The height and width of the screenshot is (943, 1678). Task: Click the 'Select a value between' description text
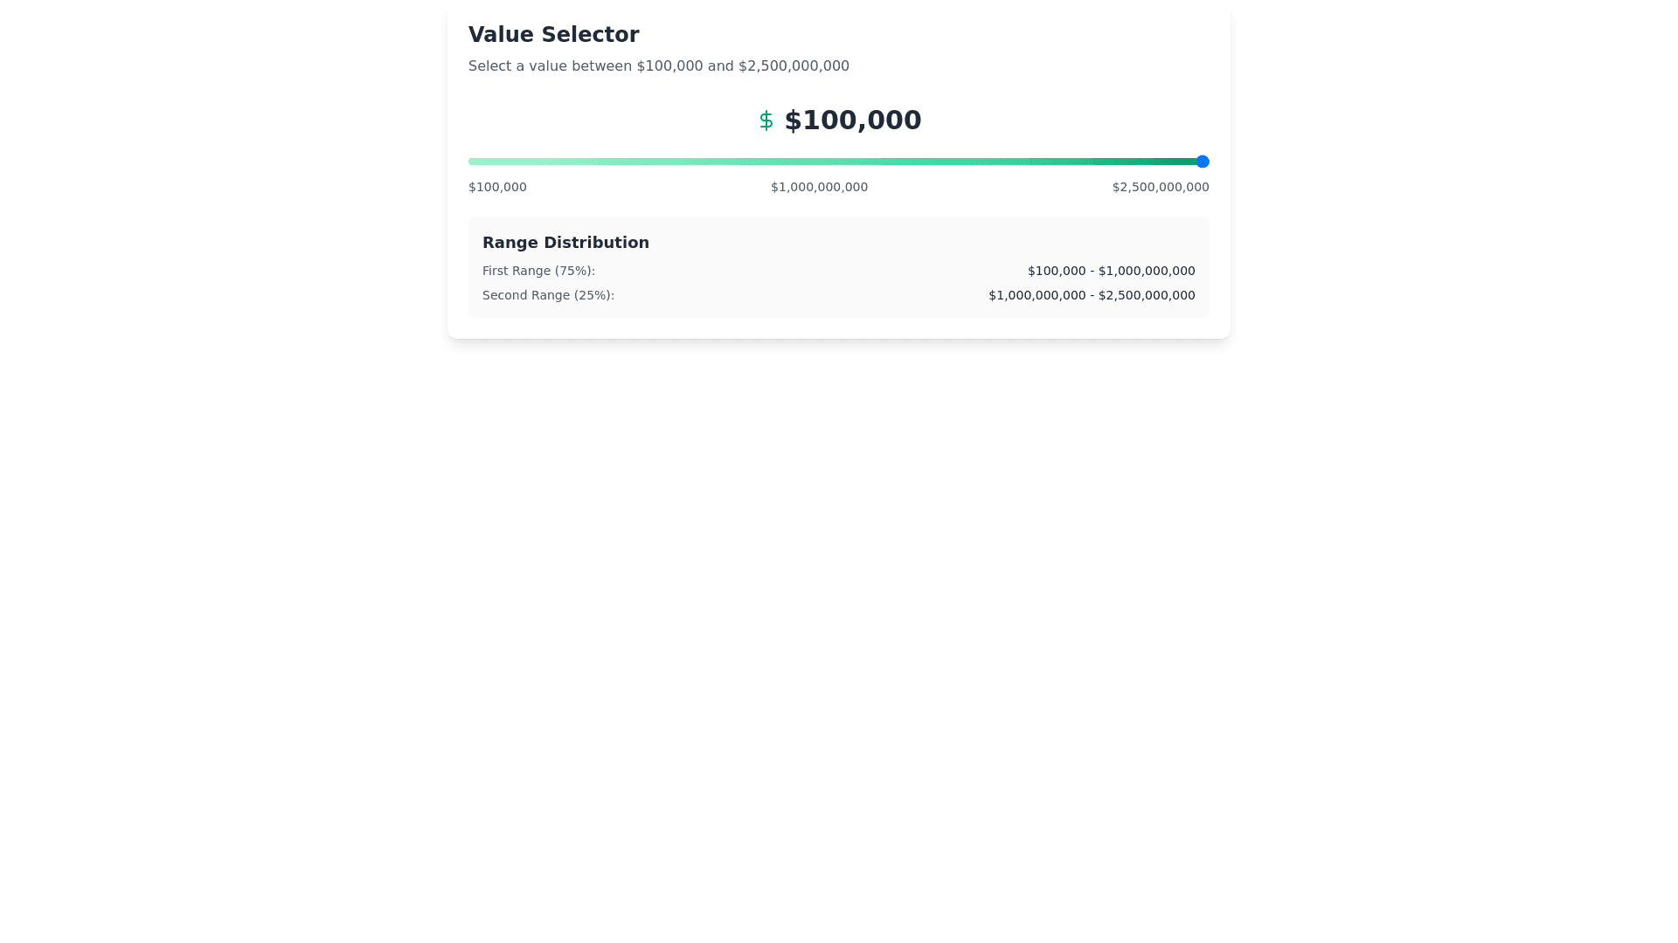point(658,66)
